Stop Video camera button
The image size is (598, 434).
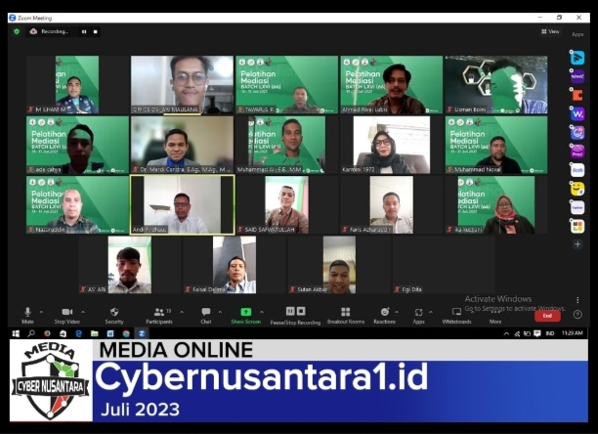coord(66,315)
